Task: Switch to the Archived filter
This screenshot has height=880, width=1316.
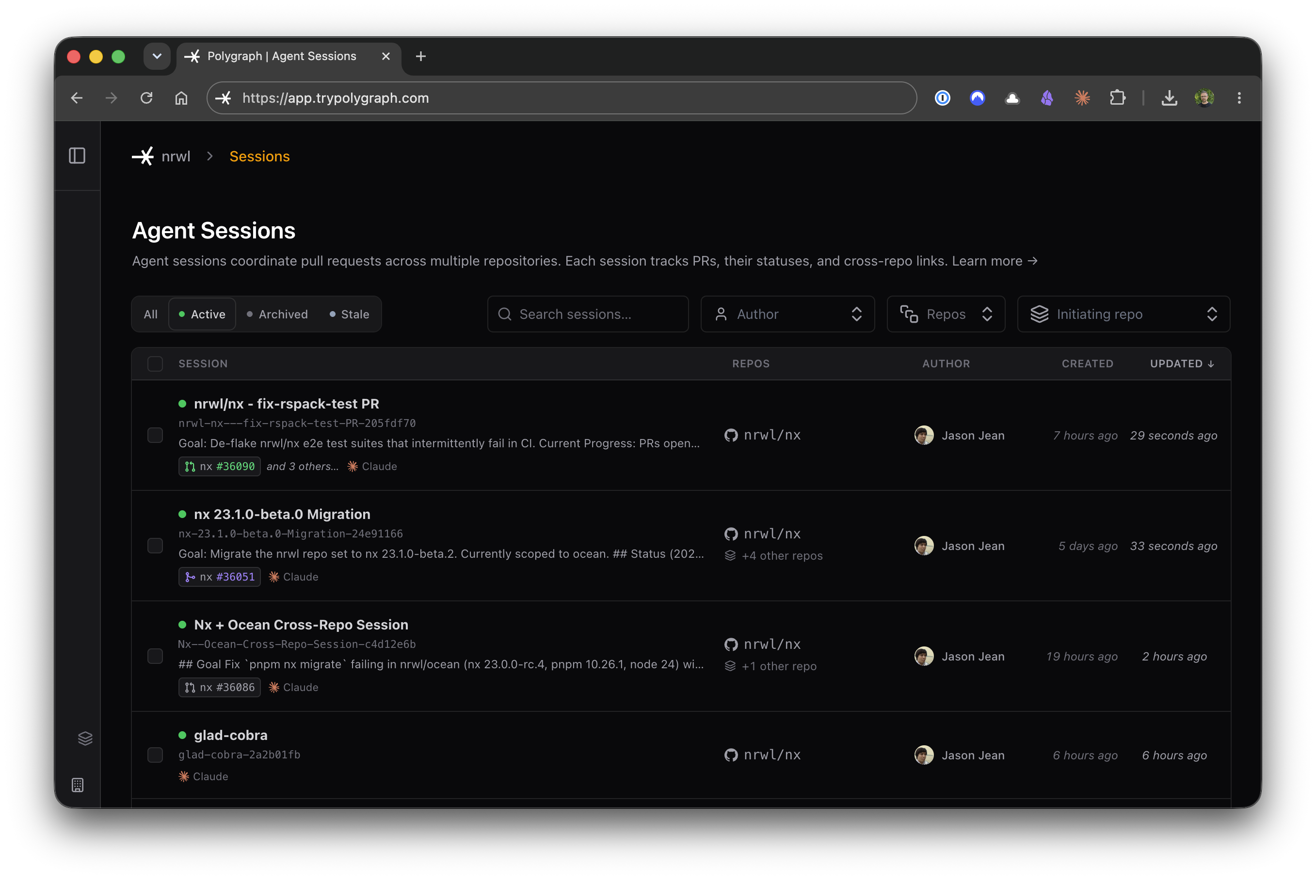Action: click(x=277, y=314)
